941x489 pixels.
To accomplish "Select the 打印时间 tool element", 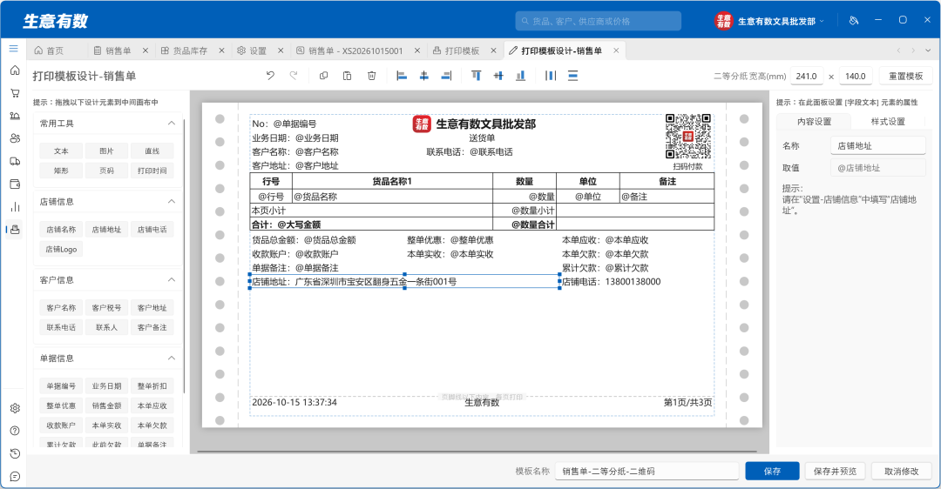I will [x=152, y=171].
